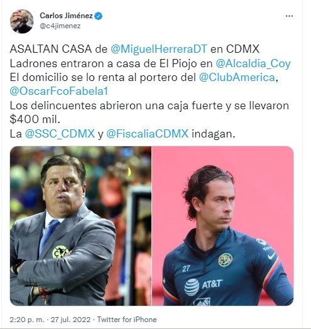The image size is (311, 329).
Task: Click the AT&T logo on the jersey
Action: tap(203, 286)
